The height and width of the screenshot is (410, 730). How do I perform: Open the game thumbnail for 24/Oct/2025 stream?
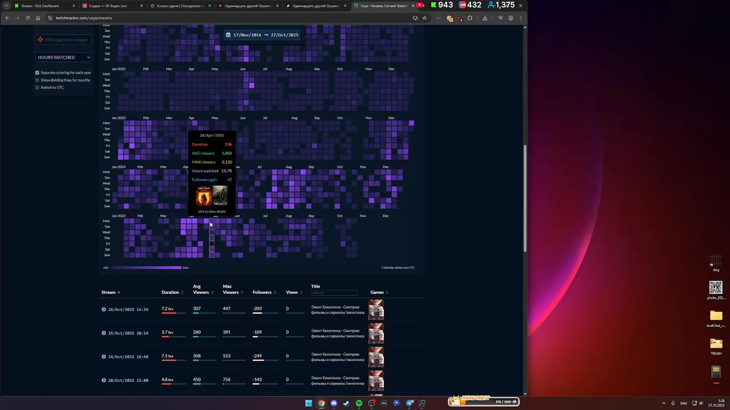(x=376, y=356)
